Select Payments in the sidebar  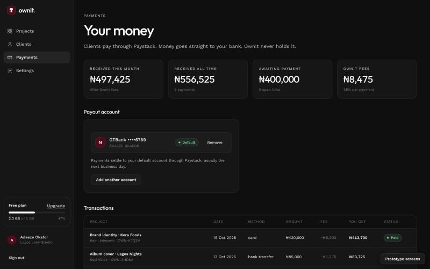(37, 58)
